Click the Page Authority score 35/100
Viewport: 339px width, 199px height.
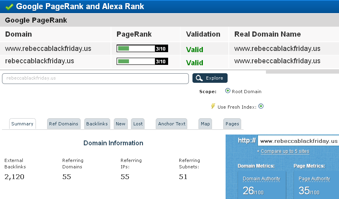click(x=309, y=191)
